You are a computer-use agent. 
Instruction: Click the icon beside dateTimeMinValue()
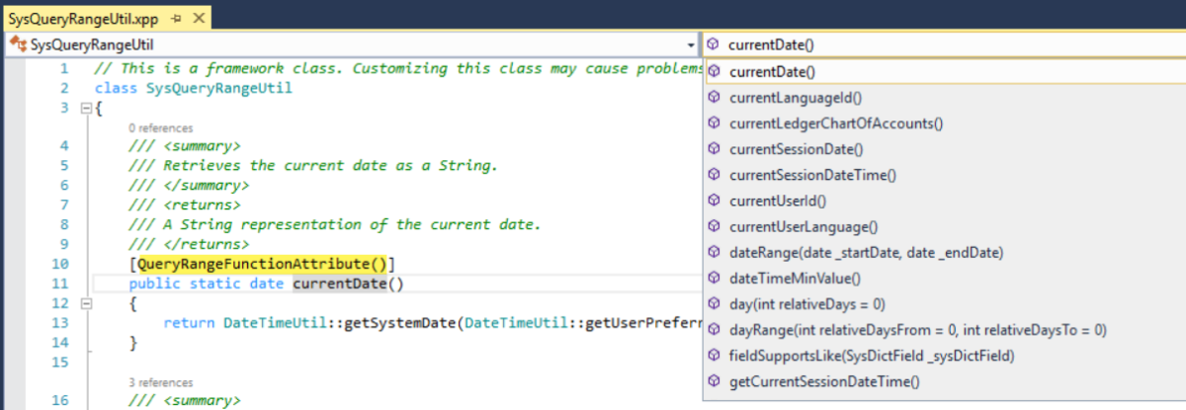714,278
